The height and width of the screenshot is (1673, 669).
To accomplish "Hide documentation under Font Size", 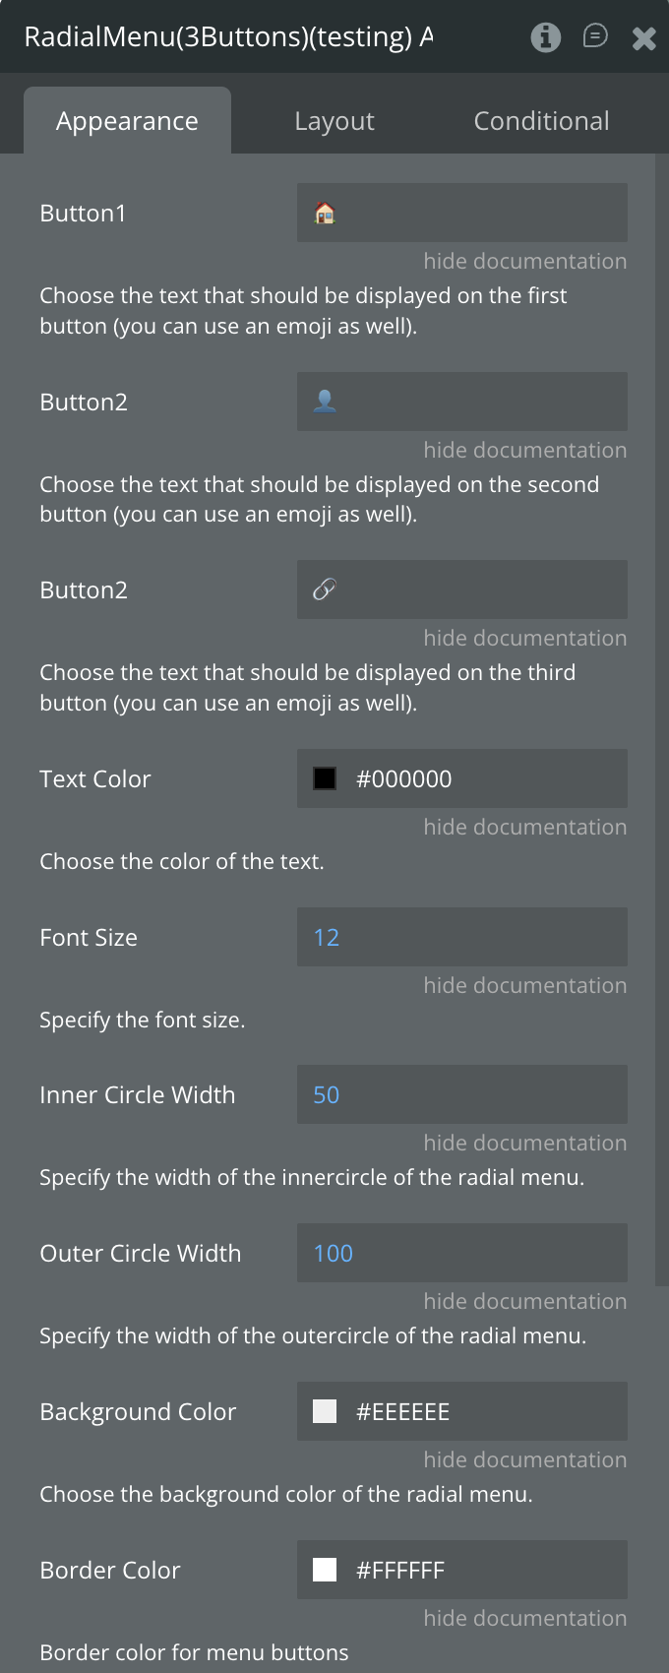I will tap(524, 985).
